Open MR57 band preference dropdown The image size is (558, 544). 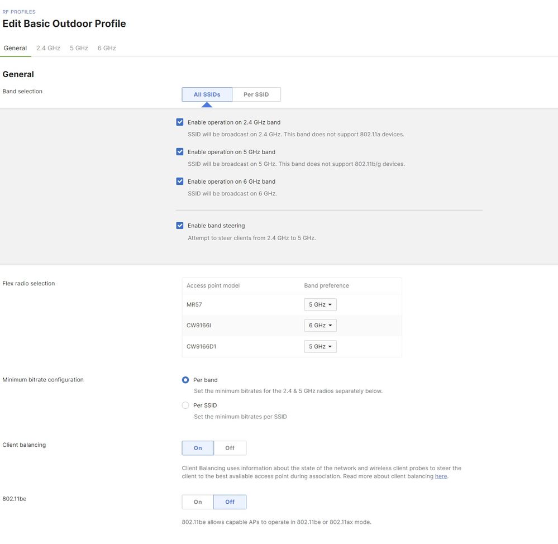(320, 304)
